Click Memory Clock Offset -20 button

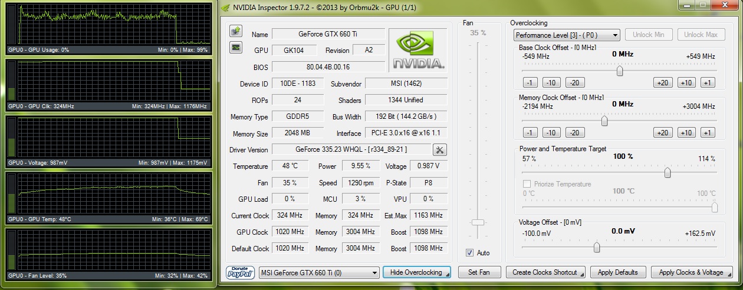575,133
